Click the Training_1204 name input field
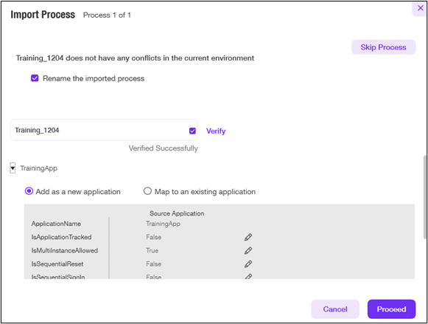The image size is (428, 324). (104, 130)
